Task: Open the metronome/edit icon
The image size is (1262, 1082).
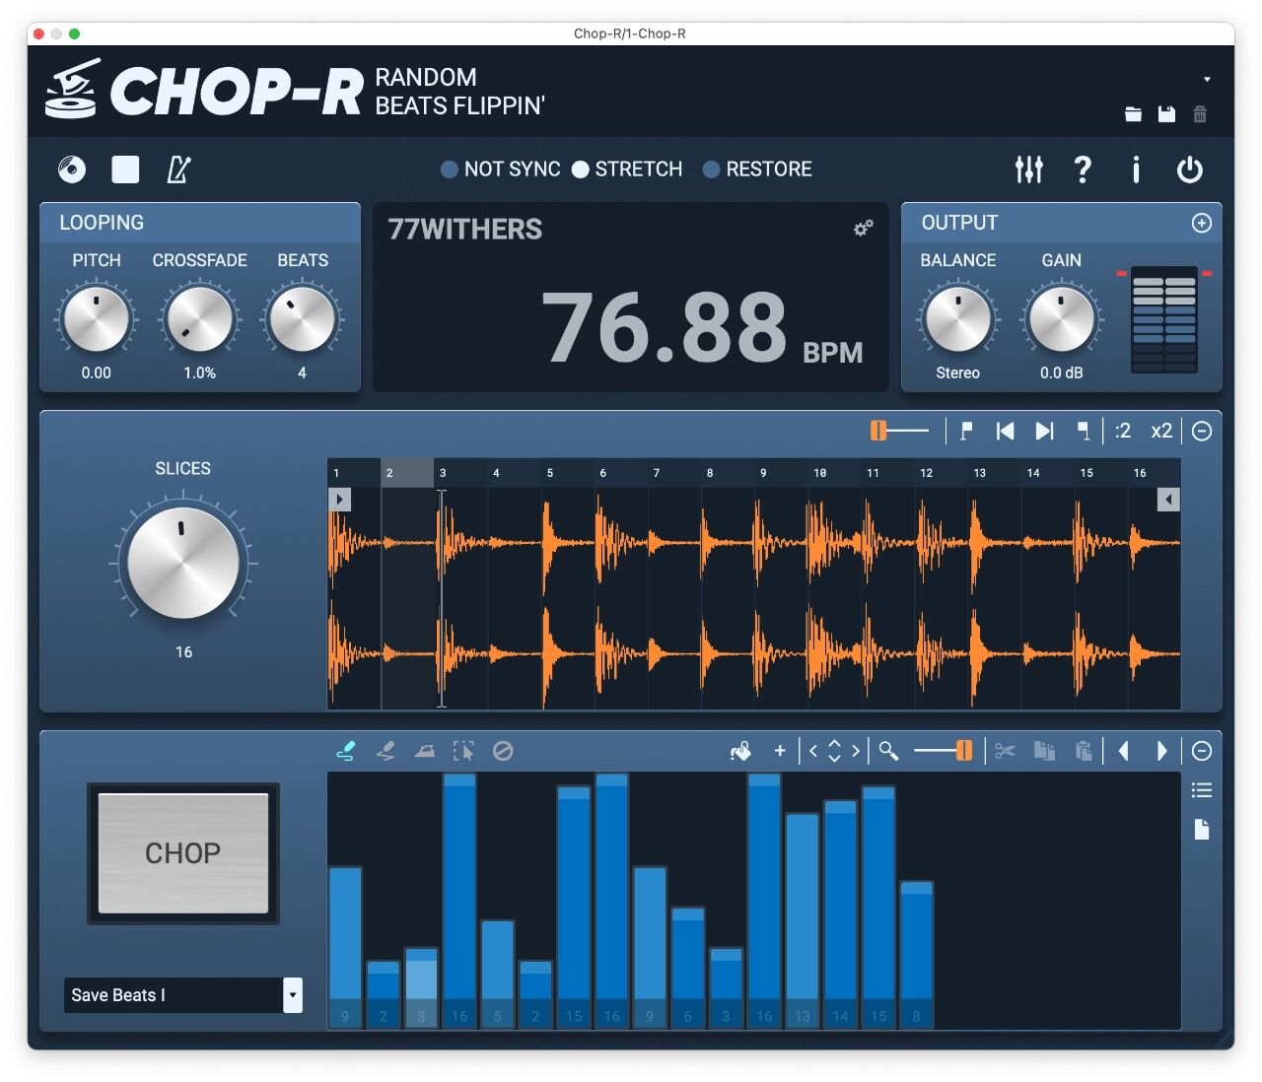Action: (178, 169)
